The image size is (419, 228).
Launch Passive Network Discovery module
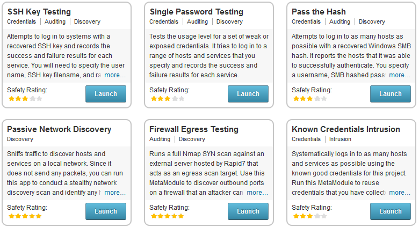[x=106, y=211]
